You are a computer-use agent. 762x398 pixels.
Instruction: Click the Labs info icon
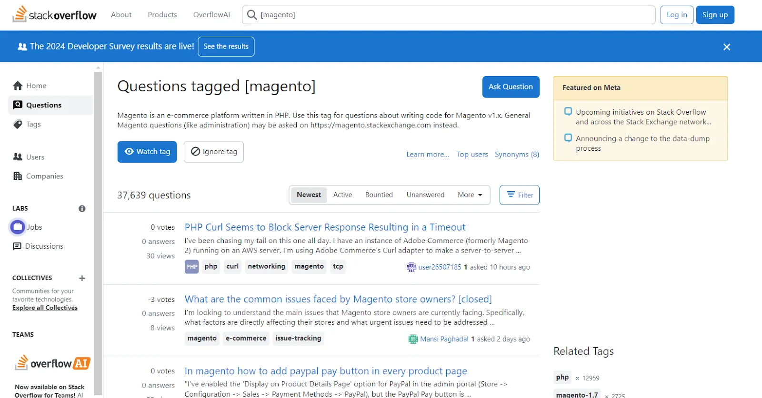82,208
